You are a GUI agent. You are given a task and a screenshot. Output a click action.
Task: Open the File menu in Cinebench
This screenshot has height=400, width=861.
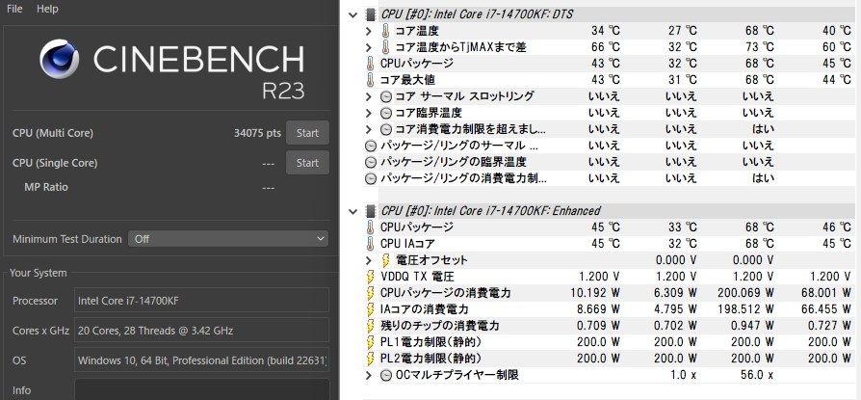tap(14, 9)
